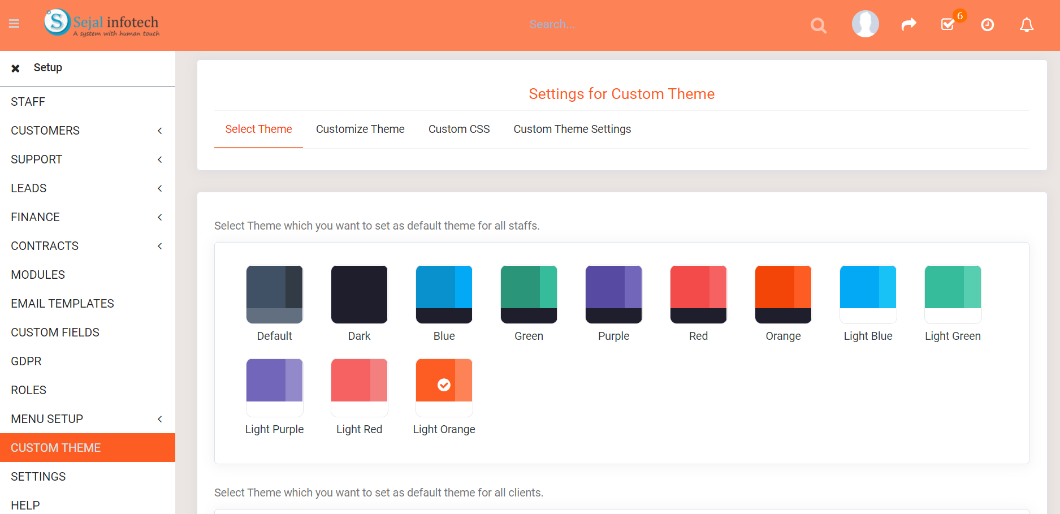Click the selected Light Orange swatch
1060x514 pixels.
pyautogui.click(x=444, y=388)
